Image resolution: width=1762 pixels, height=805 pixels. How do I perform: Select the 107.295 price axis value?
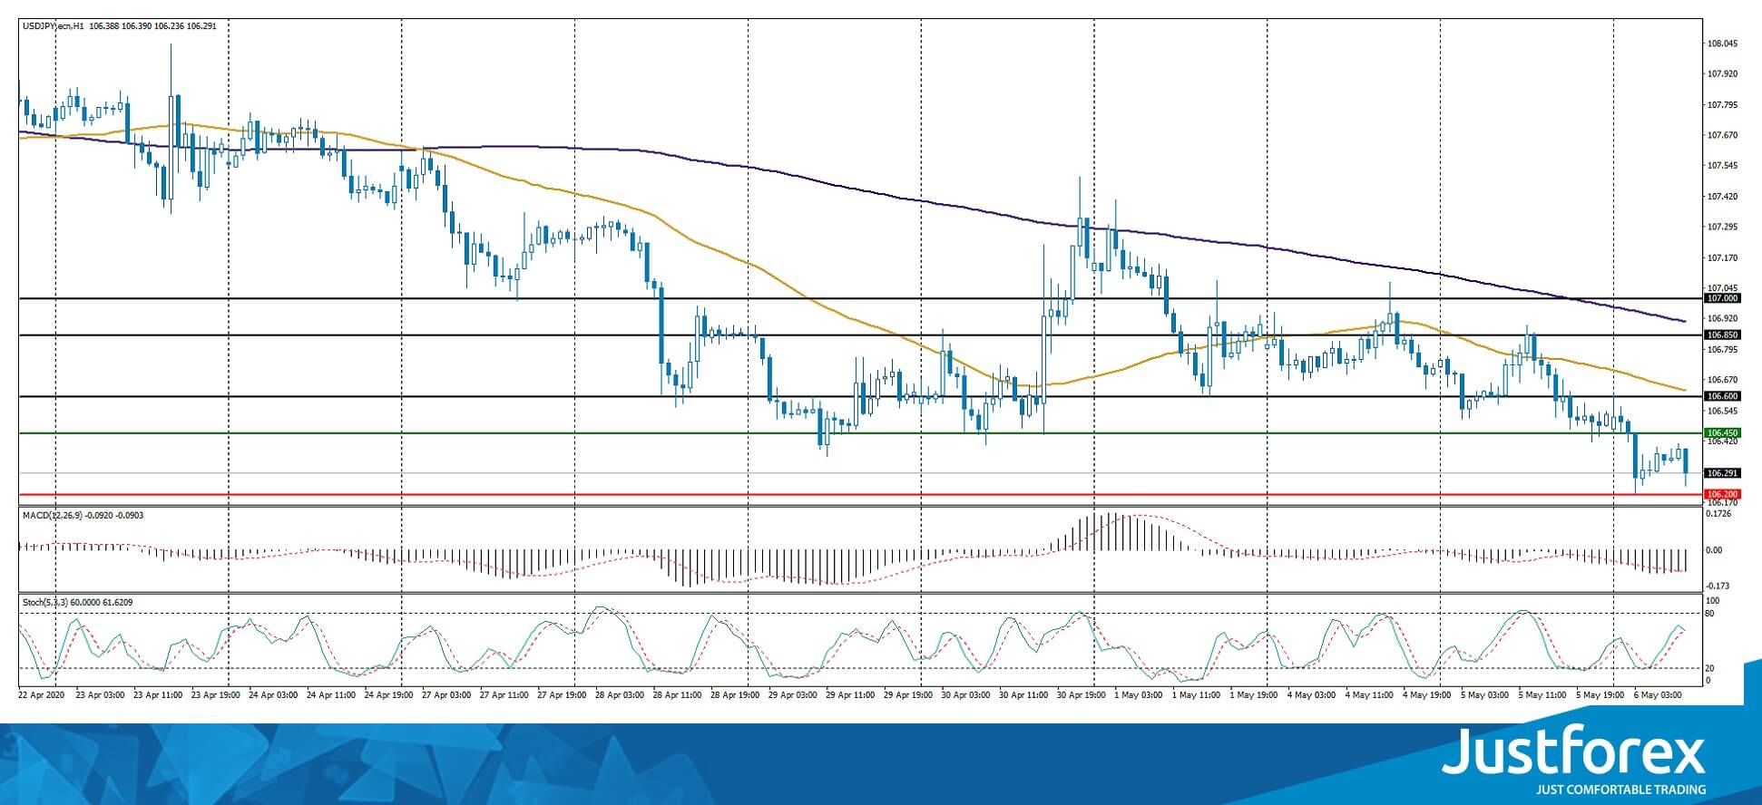1722,228
